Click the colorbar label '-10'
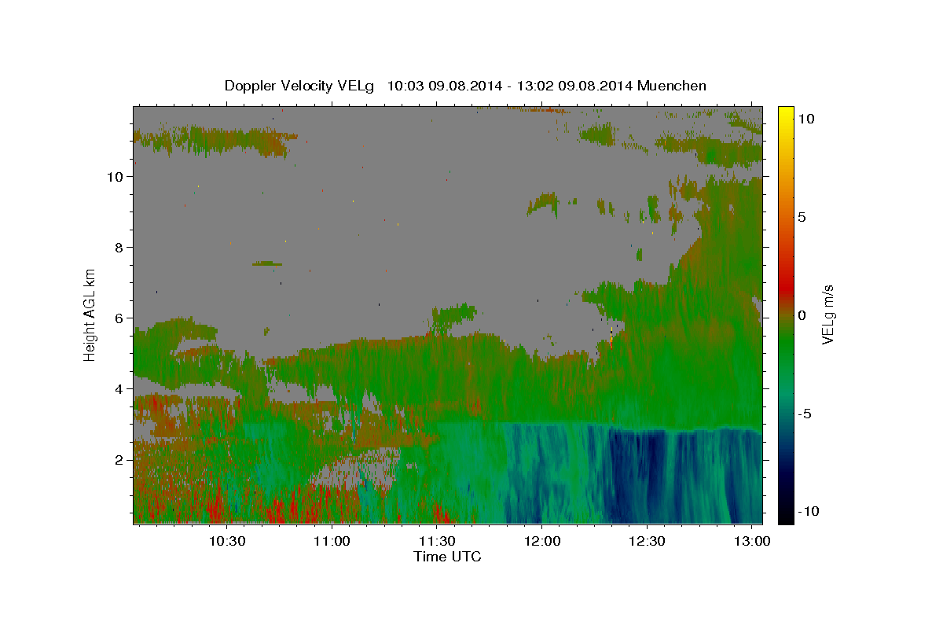 [808, 511]
